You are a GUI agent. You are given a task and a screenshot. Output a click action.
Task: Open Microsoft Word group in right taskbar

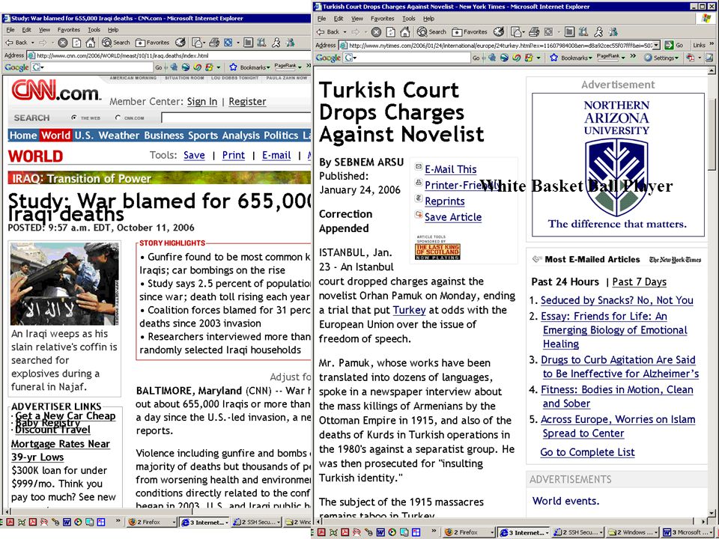(x=687, y=532)
